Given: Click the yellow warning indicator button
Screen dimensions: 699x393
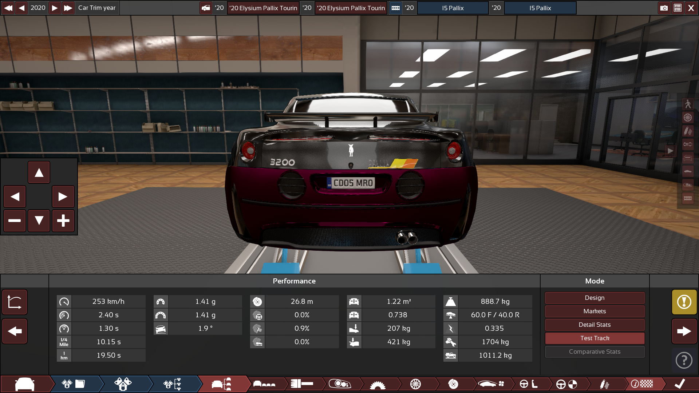Looking at the screenshot, I should click(684, 302).
